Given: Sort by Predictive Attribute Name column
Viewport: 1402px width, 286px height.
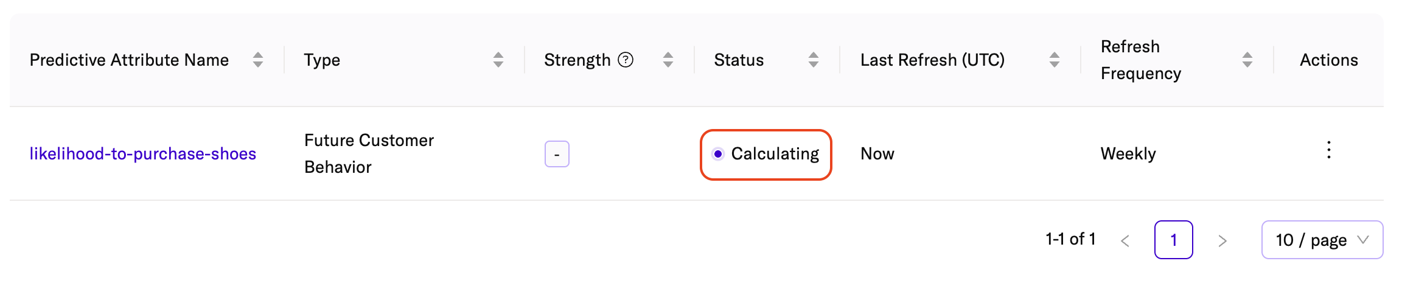Looking at the screenshot, I should (x=258, y=60).
